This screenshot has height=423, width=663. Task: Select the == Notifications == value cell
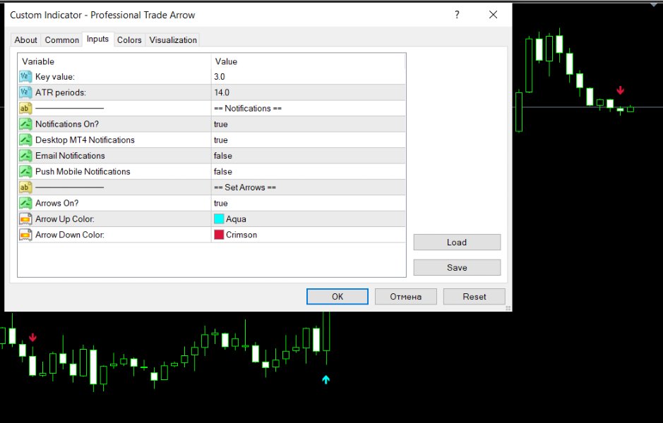pos(309,108)
